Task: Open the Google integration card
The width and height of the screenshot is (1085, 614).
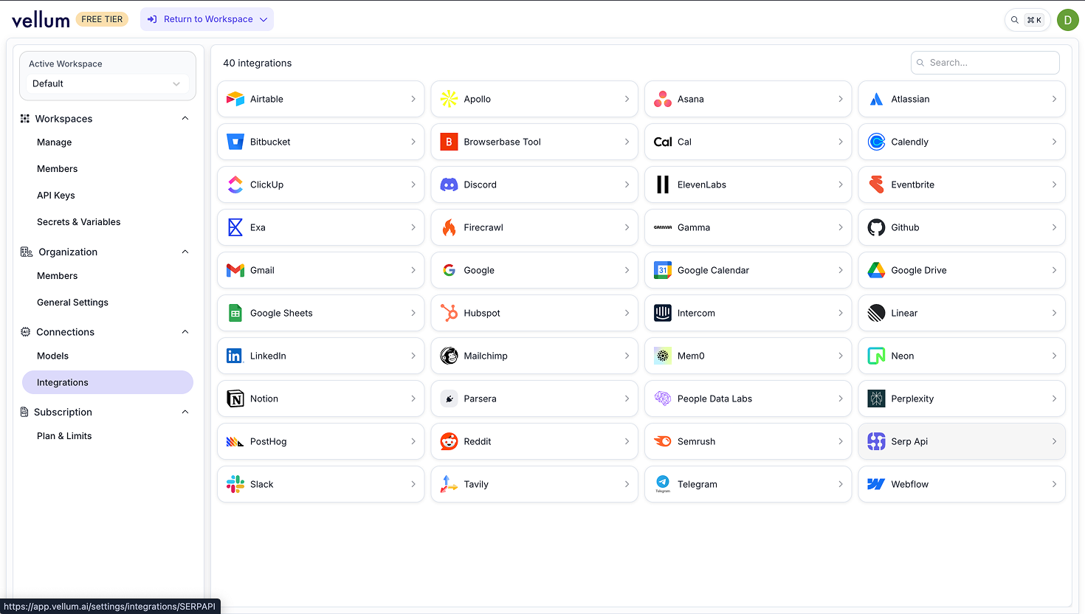Action: 534,270
